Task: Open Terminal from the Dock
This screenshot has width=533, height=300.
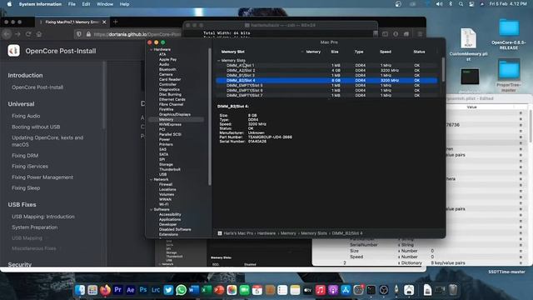Action: [x=371, y=290]
